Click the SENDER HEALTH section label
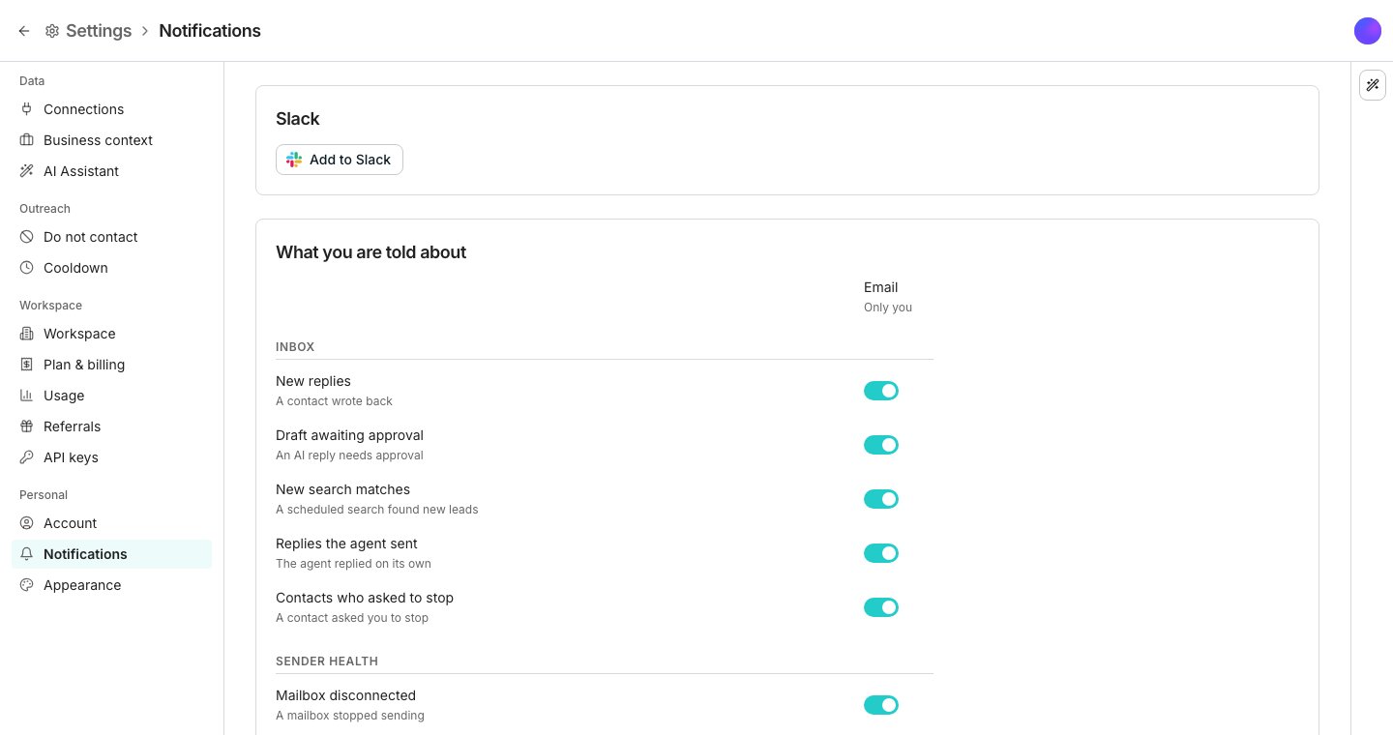The width and height of the screenshot is (1393, 735). 327,661
